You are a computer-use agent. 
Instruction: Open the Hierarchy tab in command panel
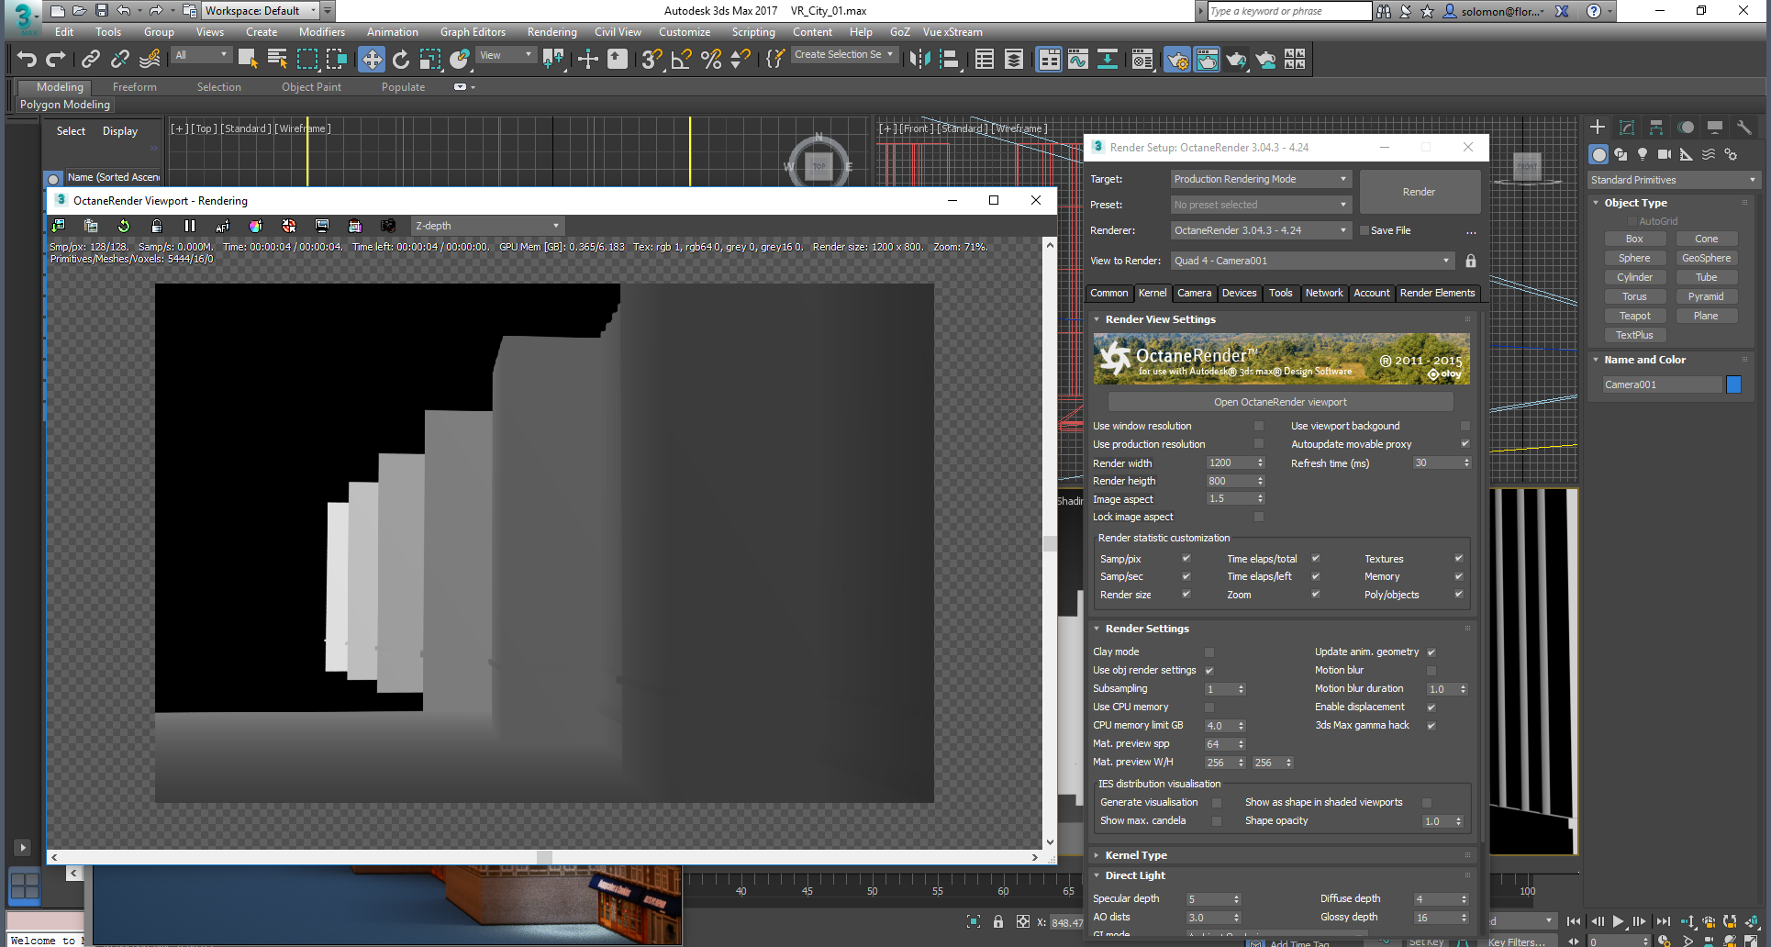(1656, 128)
